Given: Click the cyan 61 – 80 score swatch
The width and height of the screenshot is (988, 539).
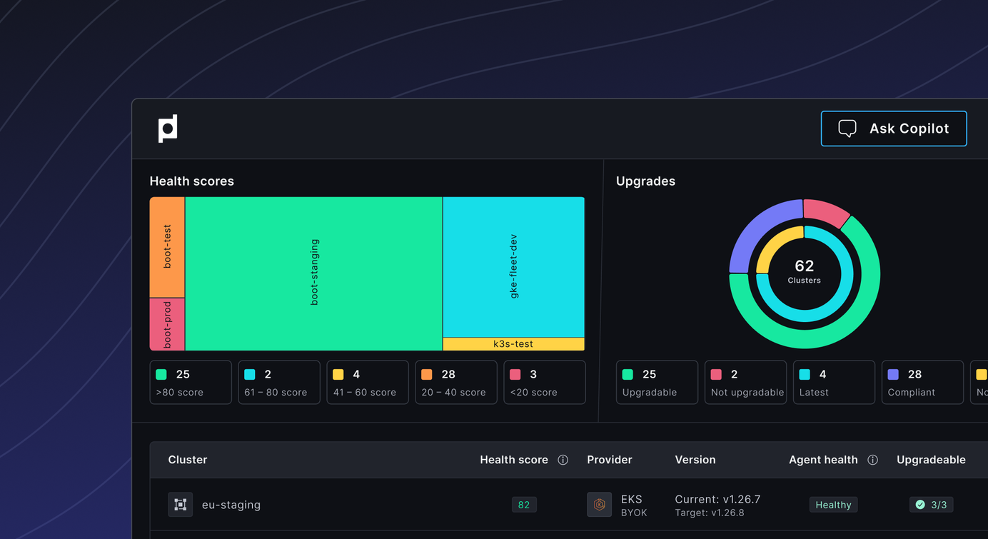Looking at the screenshot, I should (x=250, y=374).
